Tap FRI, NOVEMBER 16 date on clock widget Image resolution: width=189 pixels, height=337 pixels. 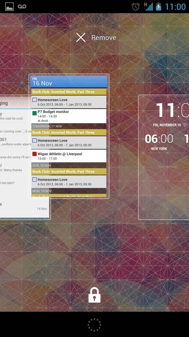click(x=167, y=125)
